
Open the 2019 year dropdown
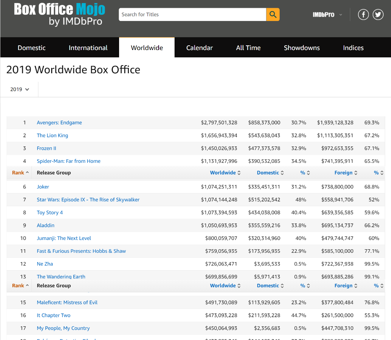coord(20,89)
